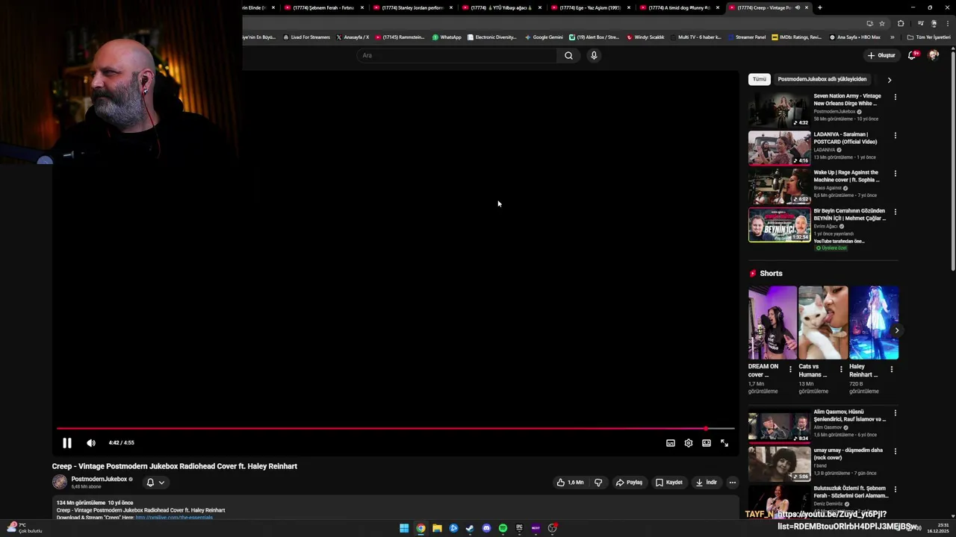The image size is (956, 537).
Task: Open Seven Nation Army video thumbnail
Action: click(x=779, y=110)
